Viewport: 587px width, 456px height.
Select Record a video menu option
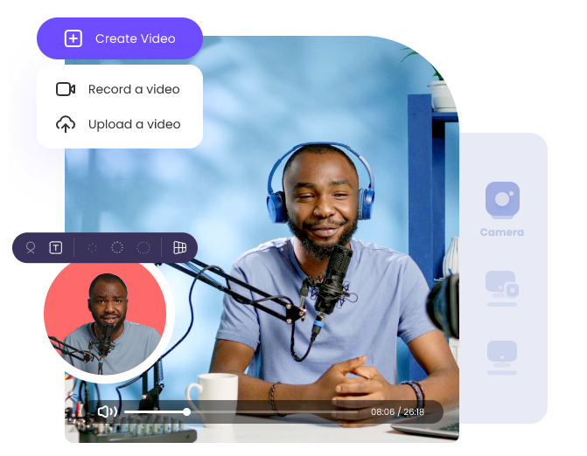(134, 89)
